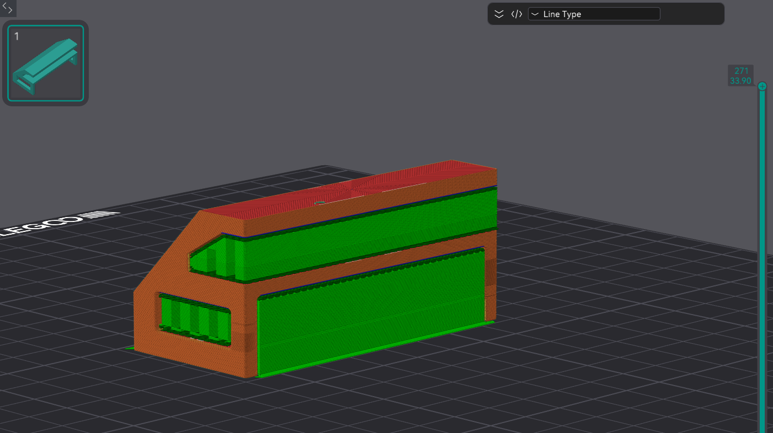Select plate 1 thumbnail
The height and width of the screenshot is (433, 773).
pos(46,63)
